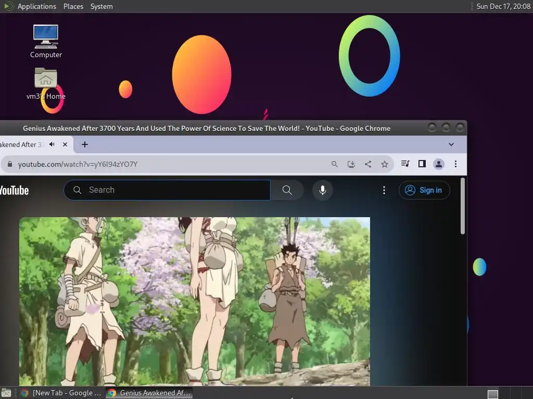533x399 pixels.
Task: Bookmark this page with star icon
Action: click(x=385, y=164)
